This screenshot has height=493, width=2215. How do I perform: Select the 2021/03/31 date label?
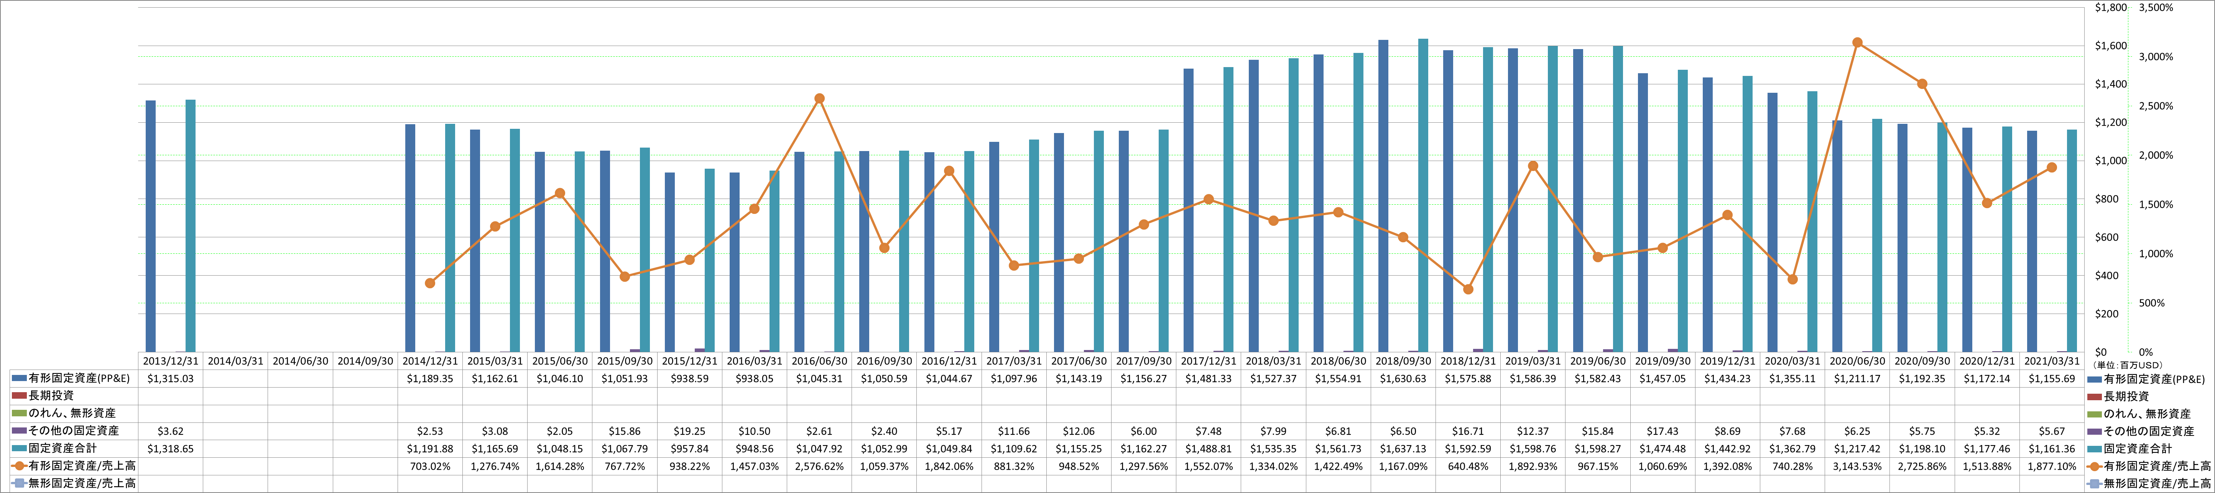(x=2052, y=362)
